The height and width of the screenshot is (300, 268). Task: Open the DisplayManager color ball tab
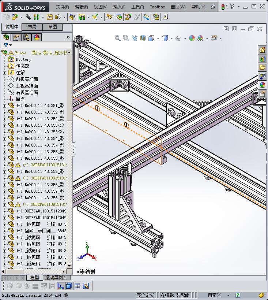click(x=37, y=37)
